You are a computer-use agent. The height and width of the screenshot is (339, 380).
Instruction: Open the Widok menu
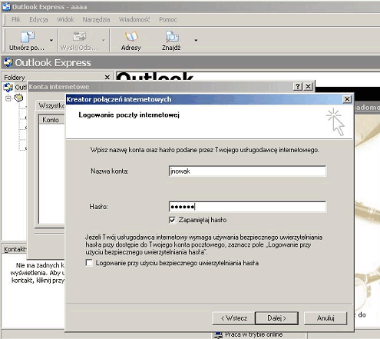click(x=65, y=19)
